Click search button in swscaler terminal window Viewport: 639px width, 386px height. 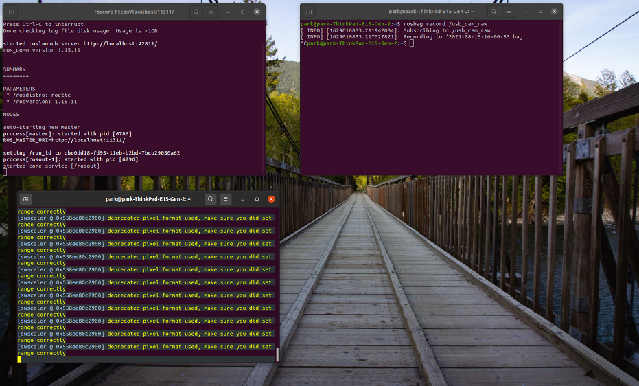[210, 199]
